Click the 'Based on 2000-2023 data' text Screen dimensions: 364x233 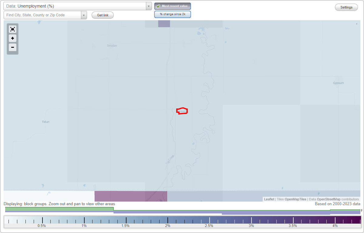point(338,204)
